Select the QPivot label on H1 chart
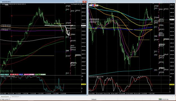The image size is (176, 101). coord(166,70)
